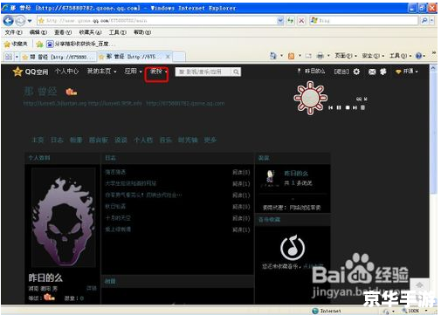Open the 收藏夹(A) menu
Viewport: 441px width, 315px height.
tap(90, 32)
